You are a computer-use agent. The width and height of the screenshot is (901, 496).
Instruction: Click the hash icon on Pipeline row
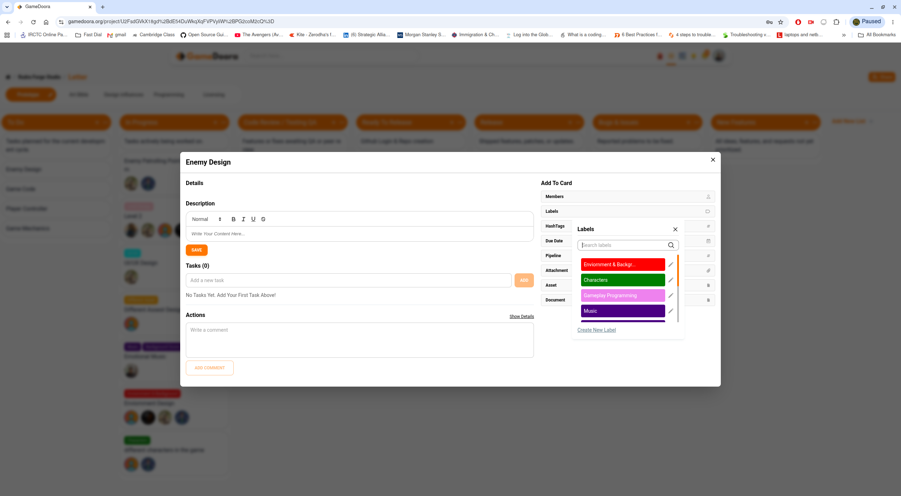708,256
